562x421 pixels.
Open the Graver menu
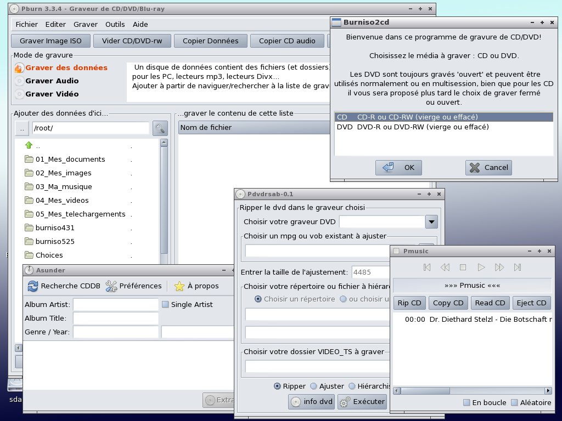tap(85, 24)
